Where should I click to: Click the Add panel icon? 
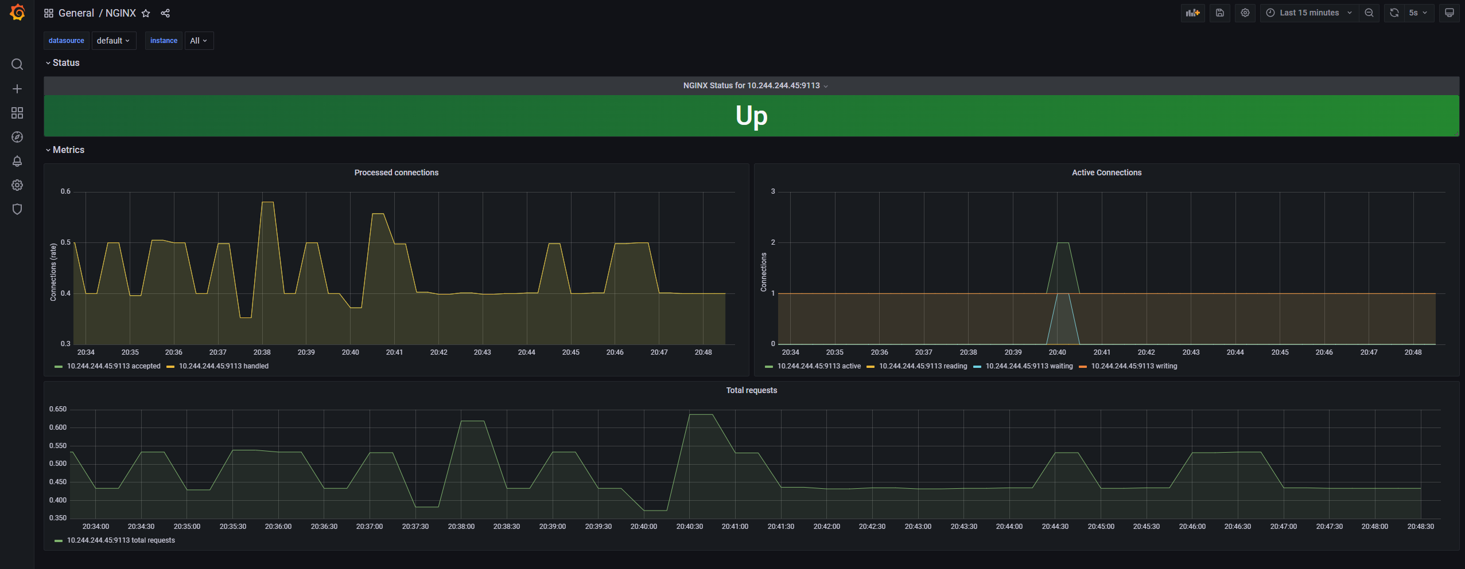tap(1193, 13)
